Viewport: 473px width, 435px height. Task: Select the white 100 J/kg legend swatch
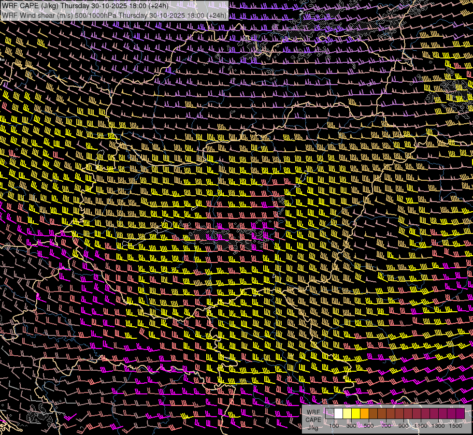[339, 413]
